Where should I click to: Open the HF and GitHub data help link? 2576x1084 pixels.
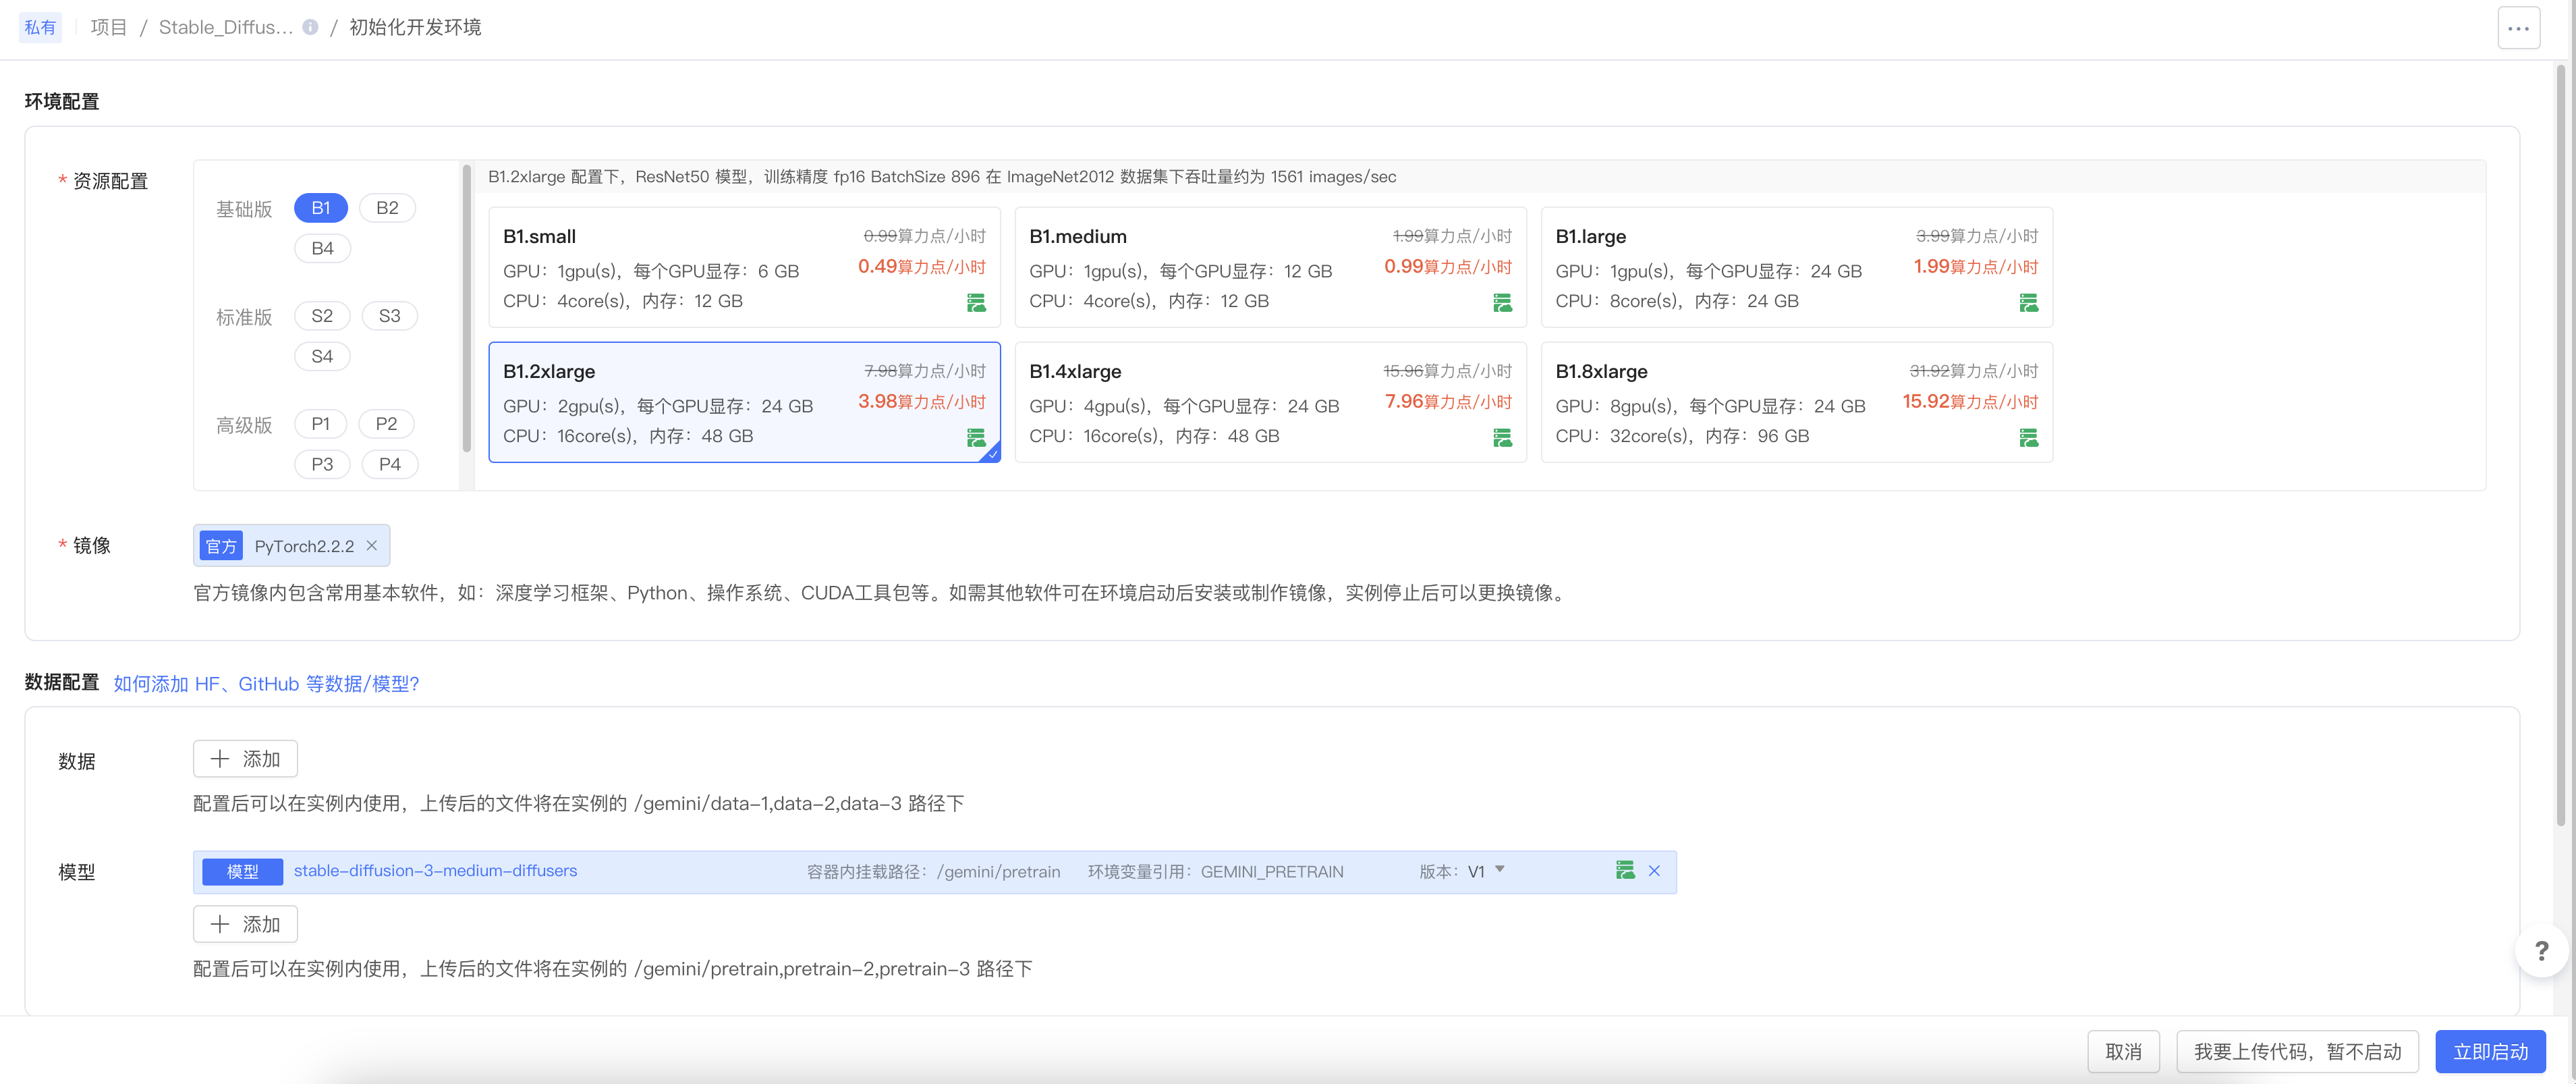coord(266,683)
